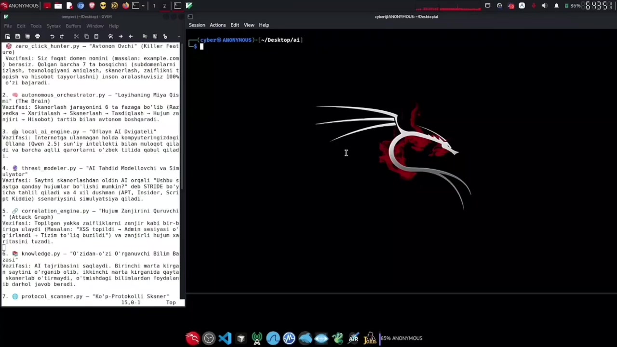Launch OBS Studio from the dock
The height and width of the screenshot is (347, 617).
click(x=209, y=338)
